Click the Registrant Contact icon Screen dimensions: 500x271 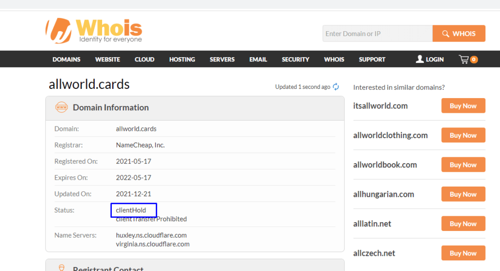point(62,268)
